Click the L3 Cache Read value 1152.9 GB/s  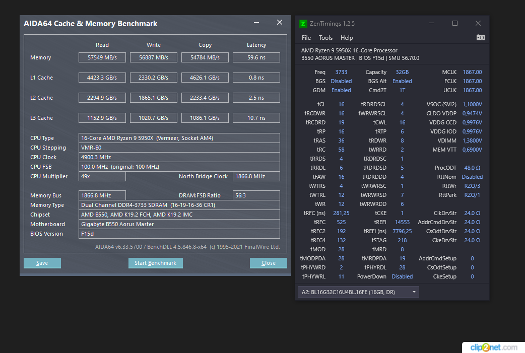tap(102, 118)
